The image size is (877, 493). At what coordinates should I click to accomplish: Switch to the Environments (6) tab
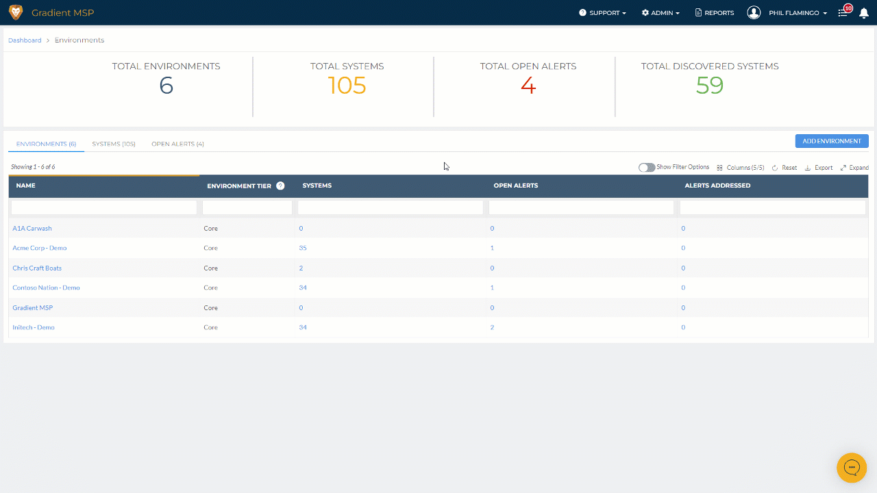click(46, 144)
